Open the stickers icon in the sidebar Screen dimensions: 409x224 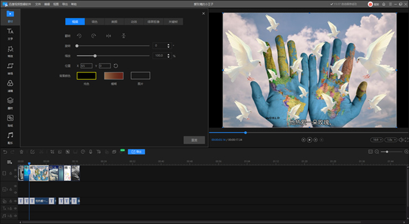tap(10, 118)
